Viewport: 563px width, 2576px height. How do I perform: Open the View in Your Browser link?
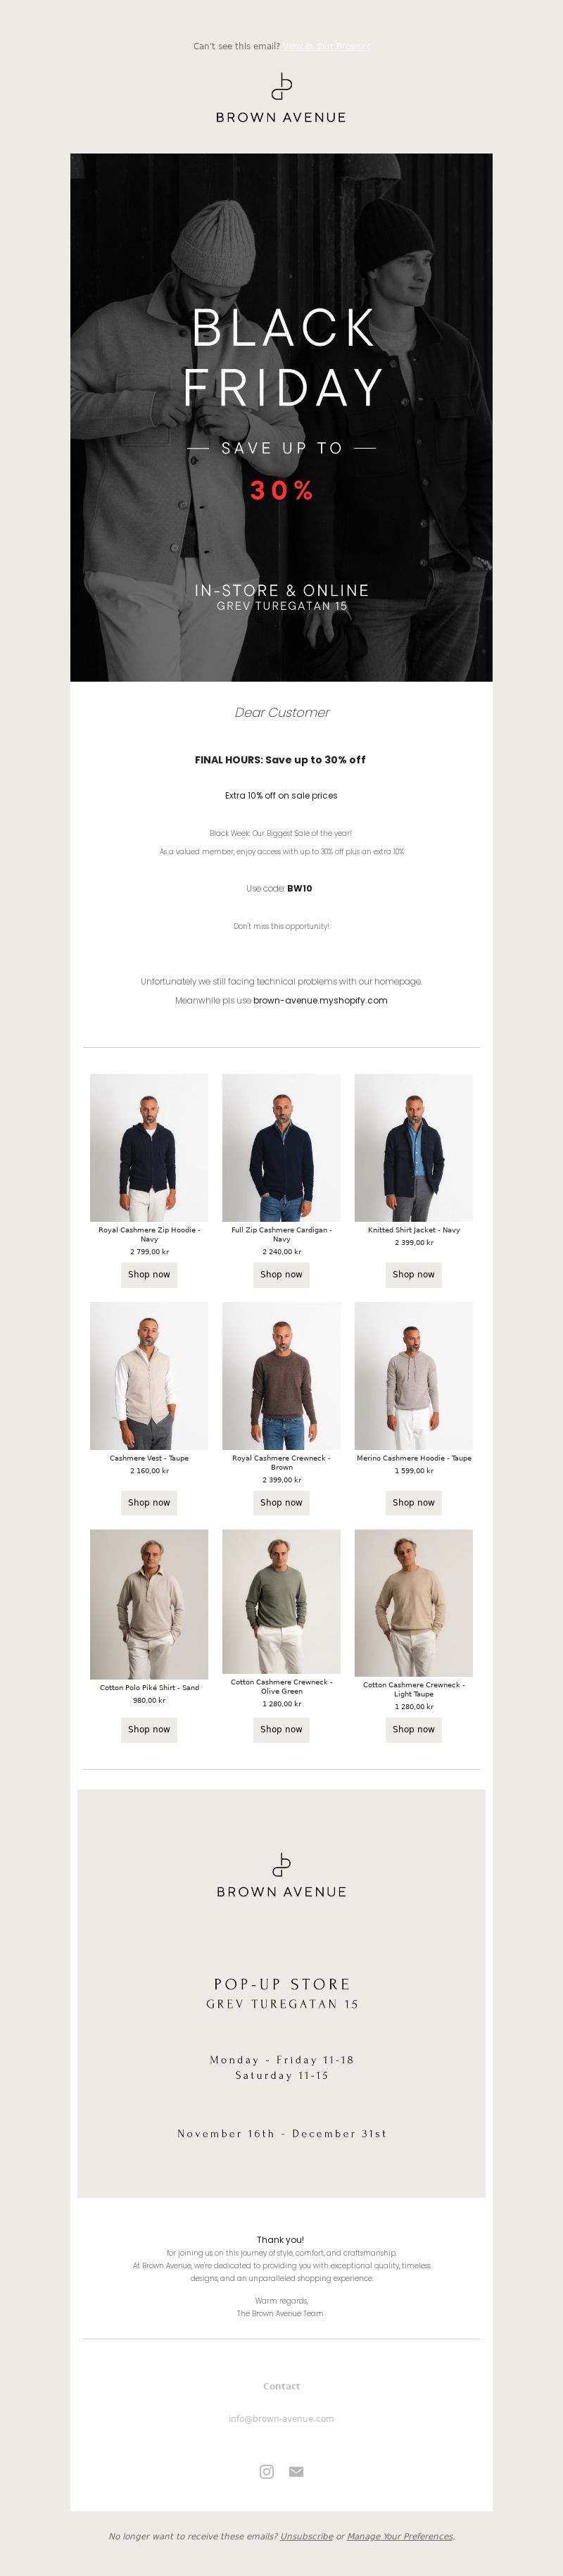(x=326, y=46)
